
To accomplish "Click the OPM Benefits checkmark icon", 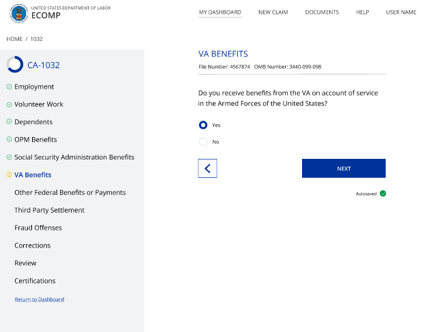I will coord(9,140).
